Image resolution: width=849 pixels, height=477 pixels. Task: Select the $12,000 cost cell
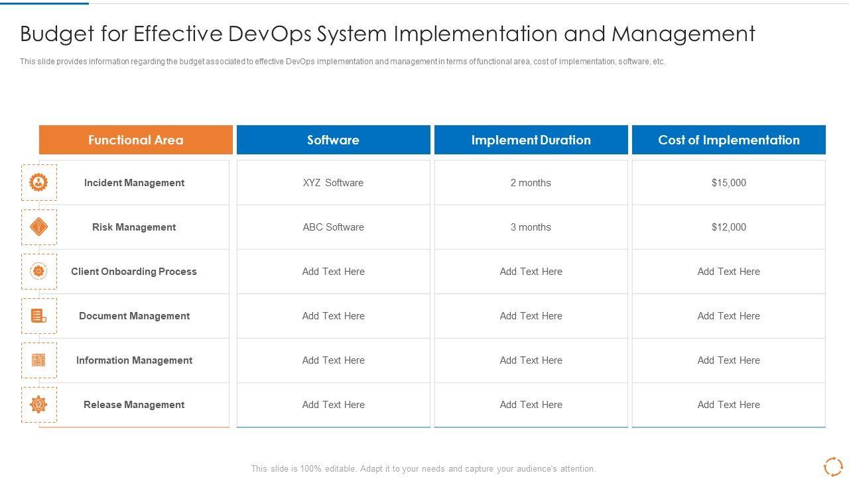(728, 227)
